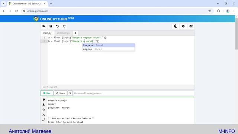Screen dimensions: 238x134
Task: Click the Online Python logo
Action: [x=54, y=19]
